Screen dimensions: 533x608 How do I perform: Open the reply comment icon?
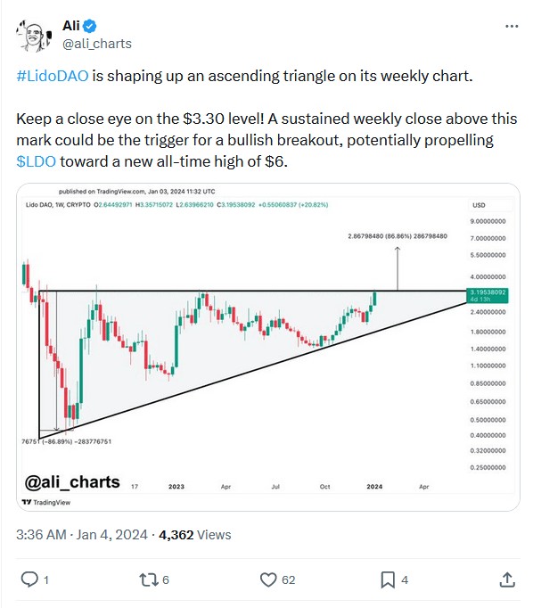29,579
